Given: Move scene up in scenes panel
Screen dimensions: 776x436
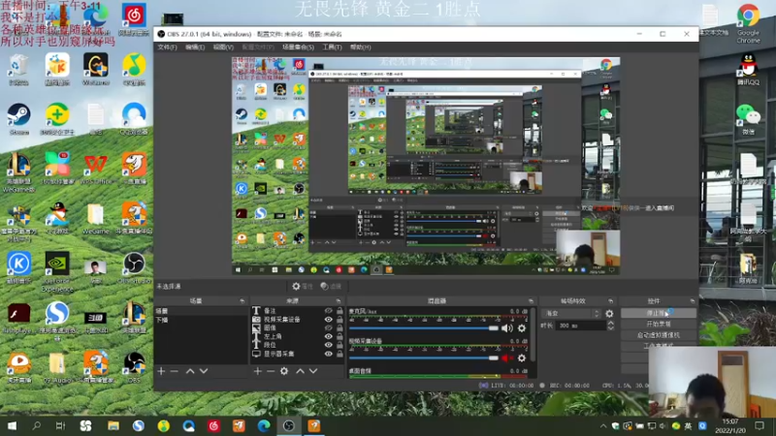Looking at the screenshot, I should tap(190, 371).
